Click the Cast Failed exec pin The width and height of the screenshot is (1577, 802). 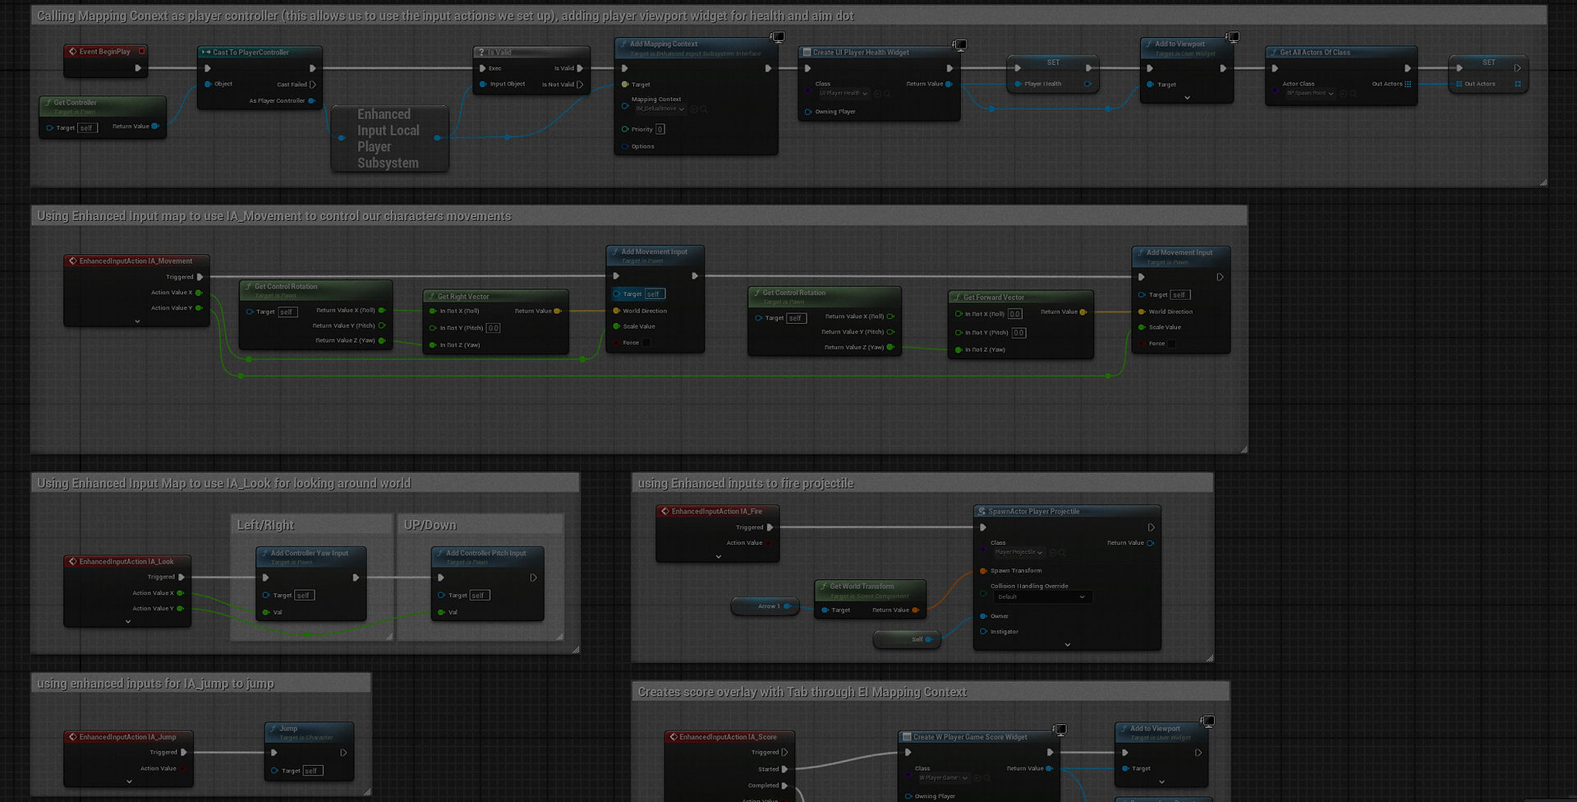coord(312,85)
